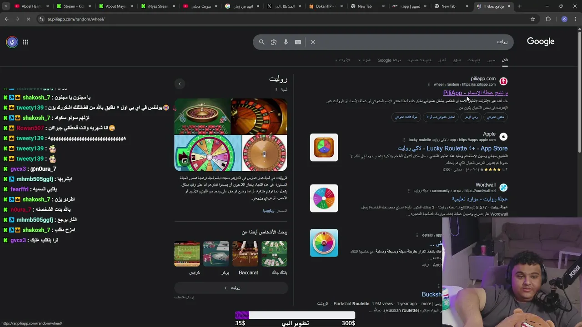Viewport: 582px width, 327px height.
Task: Click chat message from user Rowan507
Action: (59, 128)
